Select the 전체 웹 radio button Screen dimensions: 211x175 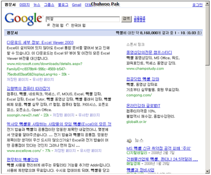49,25
